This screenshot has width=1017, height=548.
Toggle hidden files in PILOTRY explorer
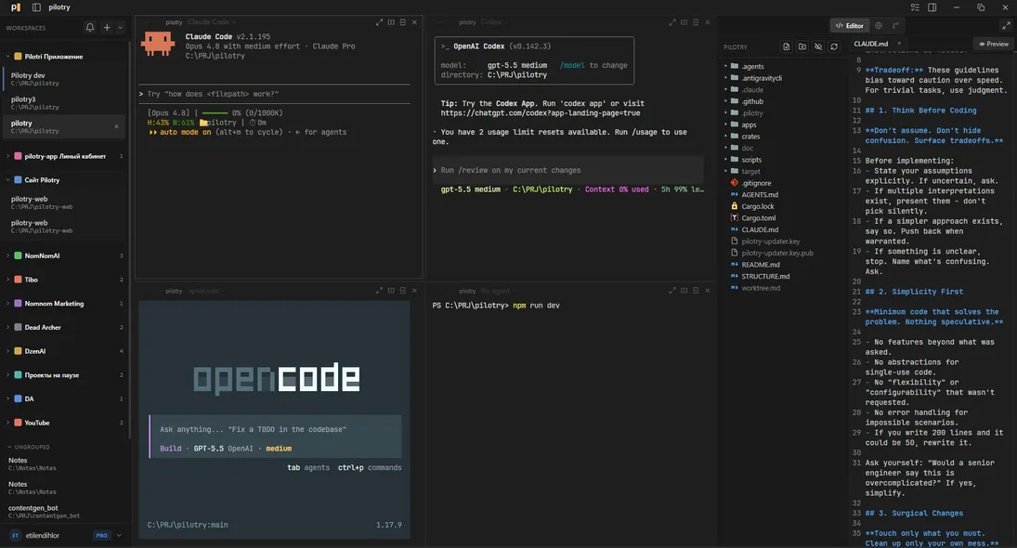pos(818,46)
